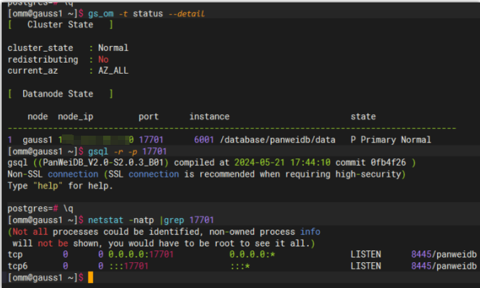
Task: Click the P Primary Normal state text
Action: coord(390,140)
